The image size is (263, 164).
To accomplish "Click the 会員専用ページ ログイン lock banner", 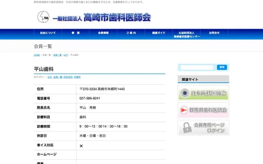I will point(203,128).
